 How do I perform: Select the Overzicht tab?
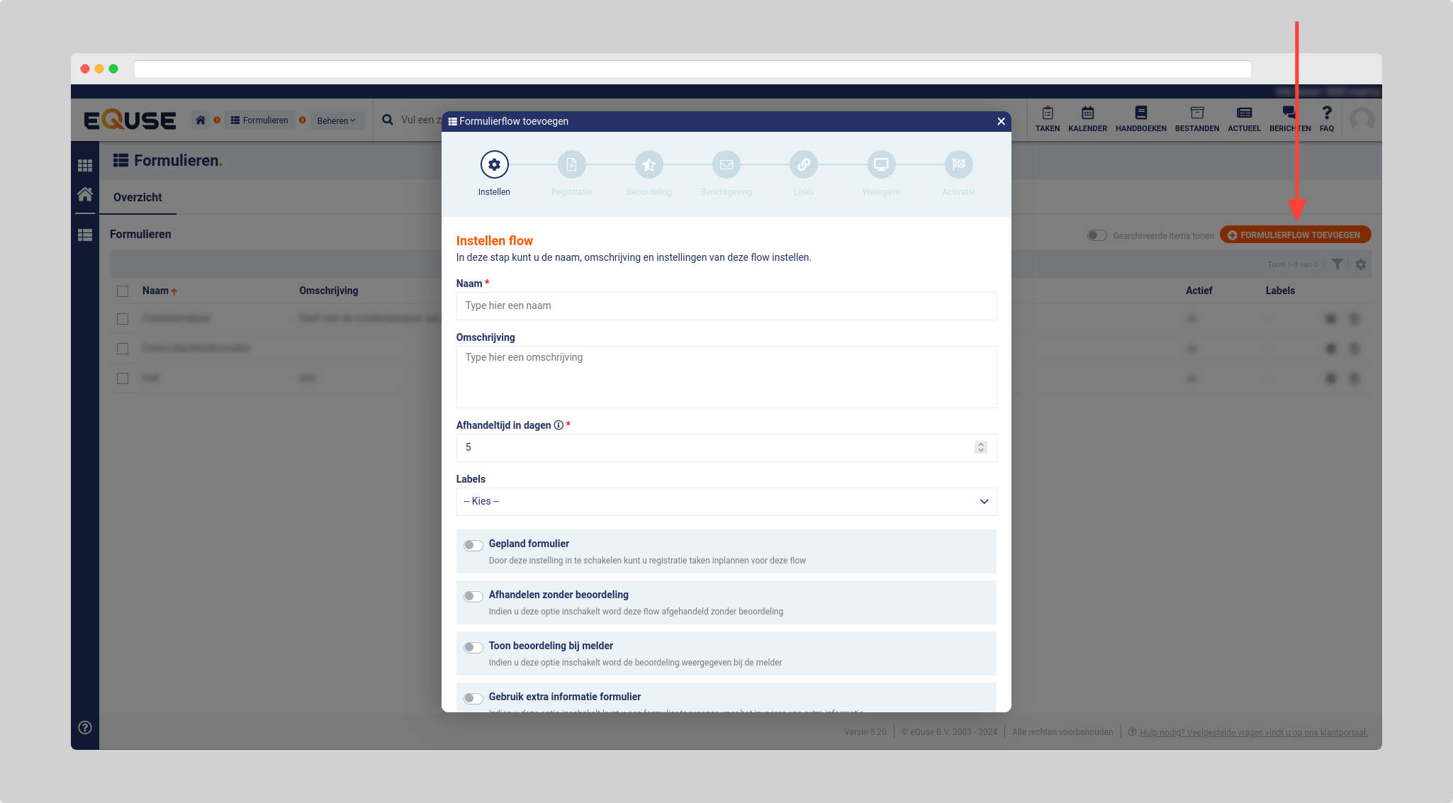point(138,197)
